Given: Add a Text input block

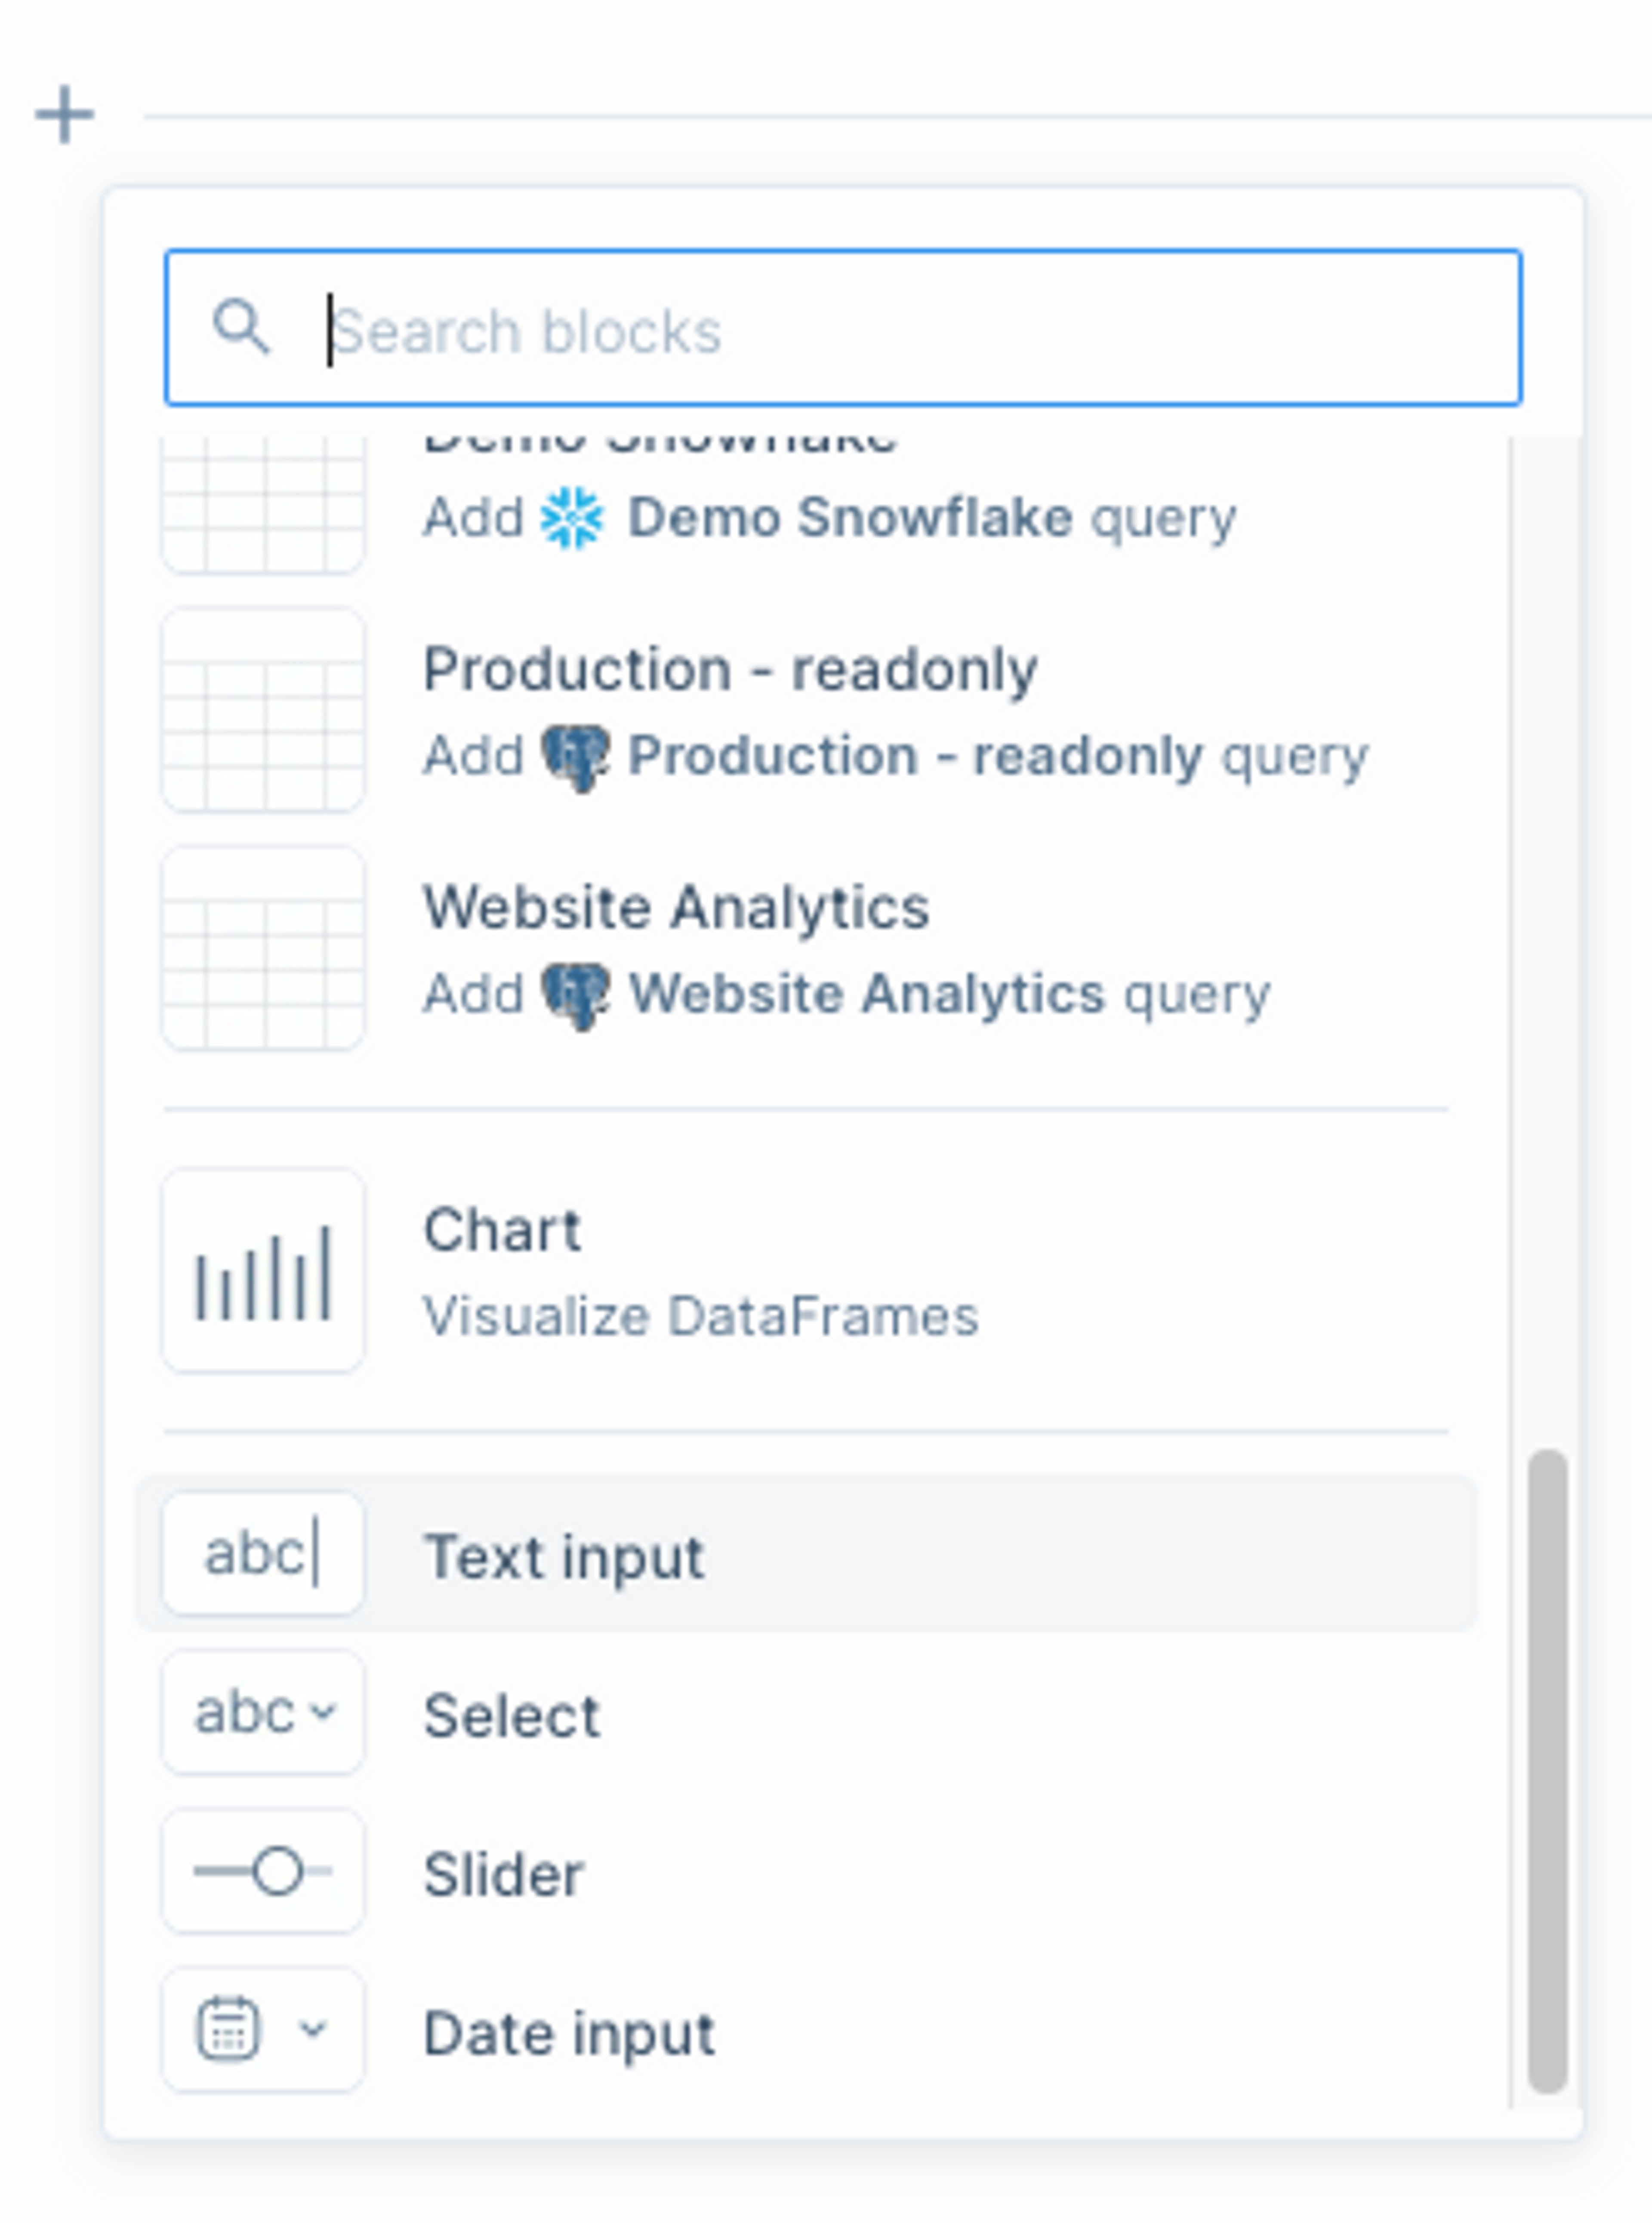Looking at the screenshot, I should click(x=565, y=1556).
